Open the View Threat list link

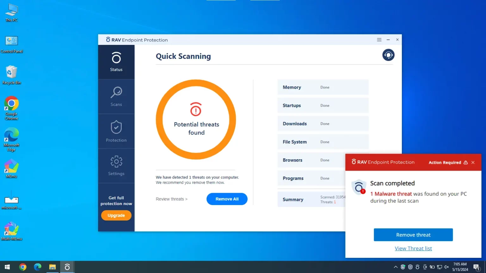413,248
